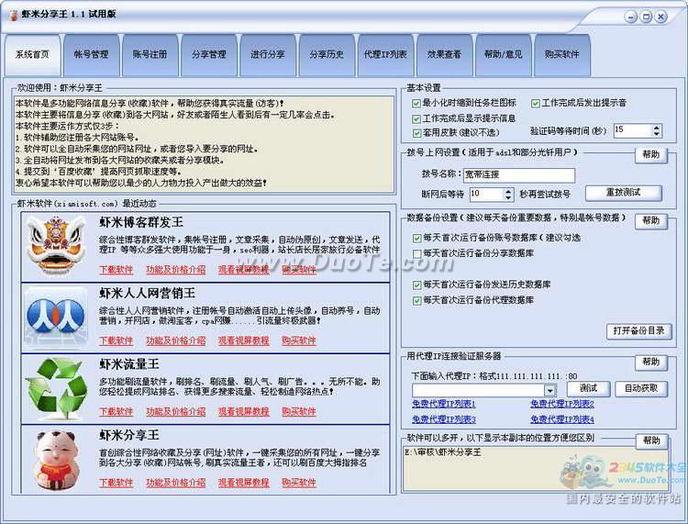Click 观看视屏教程 link under 虾米人人网营销王
The width and height of the screenshot is (688, 524).
pyautogui.click(x=243, y=340)
